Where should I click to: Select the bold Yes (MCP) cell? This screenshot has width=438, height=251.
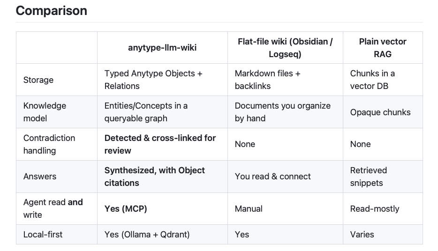click(126, 208)
